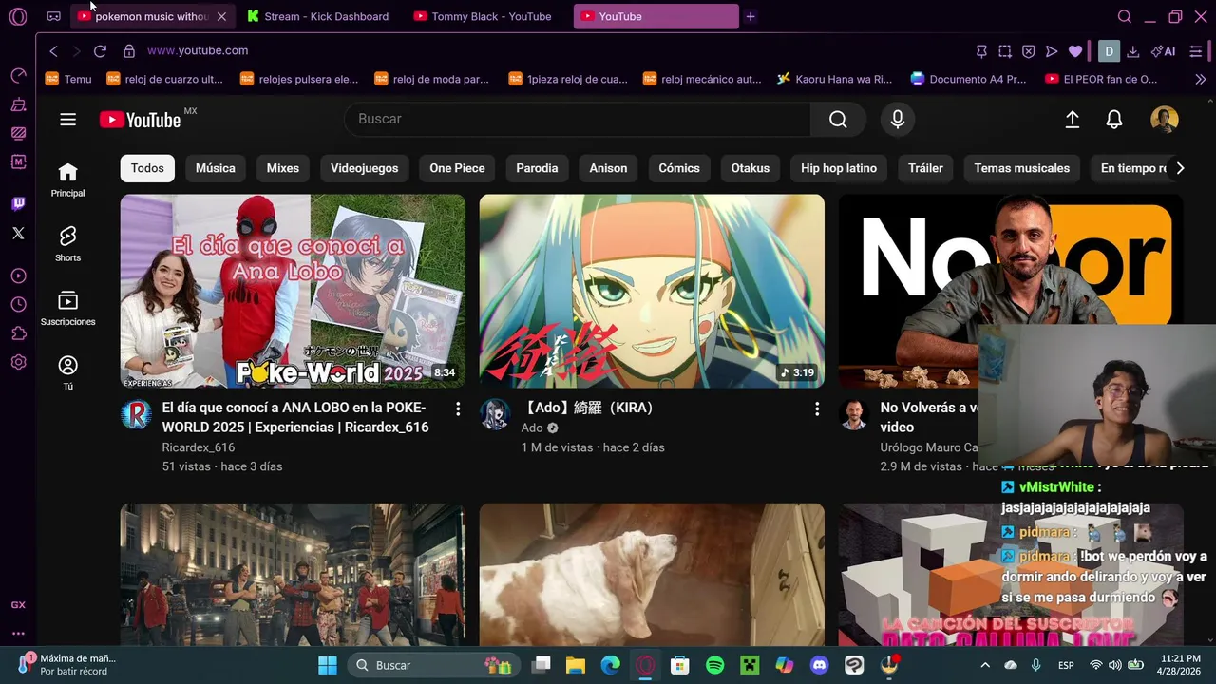Show more bookmarks with double chevron
1216x684 pixels.
[1200, 80]
